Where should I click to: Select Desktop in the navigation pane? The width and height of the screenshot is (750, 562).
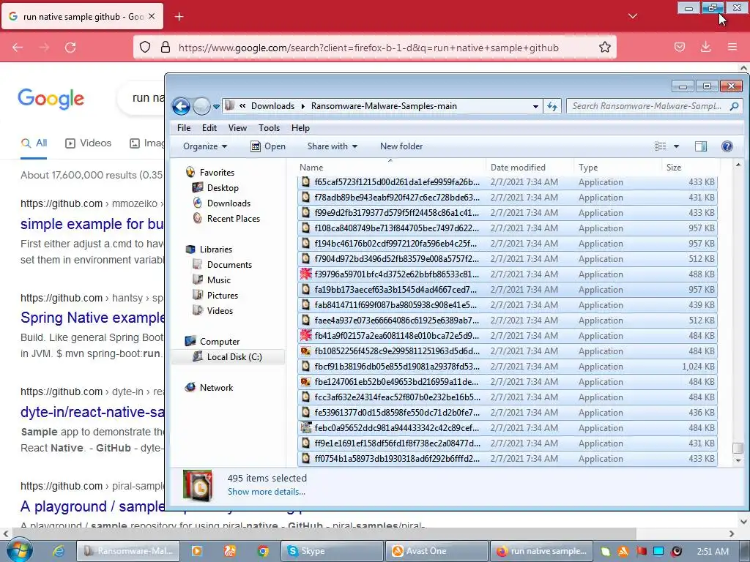223,188
